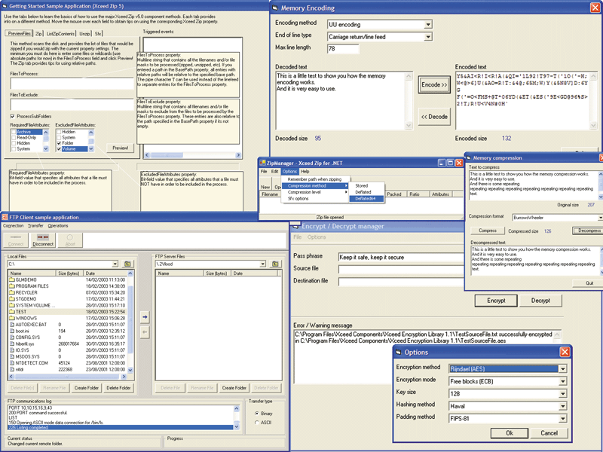Image resolution: width=603 pixels, height=452 pixels.
Task: Click the FTP communications log scrollbar
Action: [237, 418]
